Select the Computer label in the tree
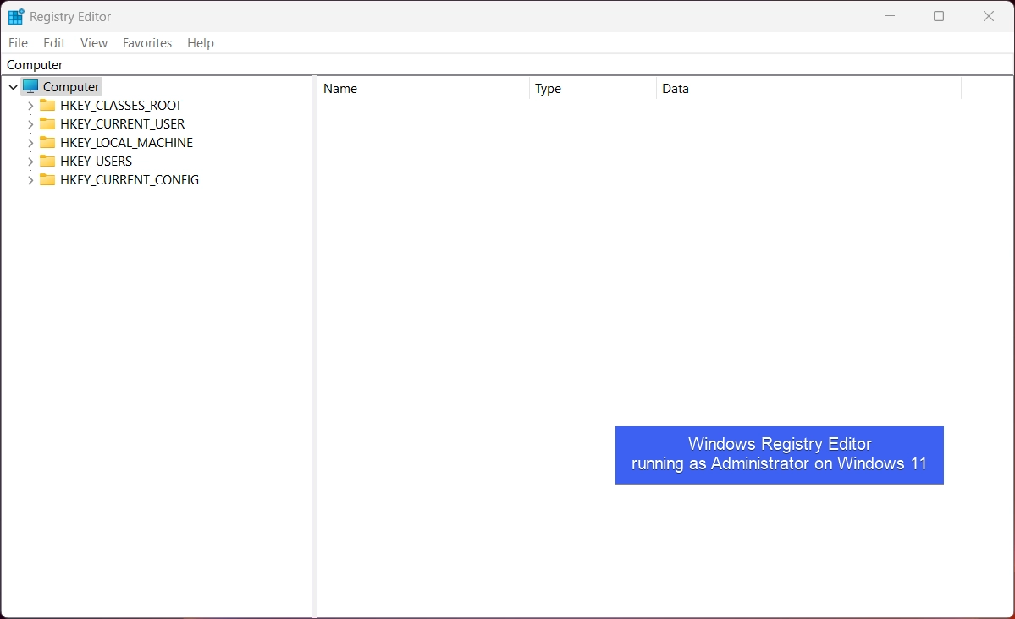The height and width of the screenshot is (619, 1015). [x=71, y=86]
